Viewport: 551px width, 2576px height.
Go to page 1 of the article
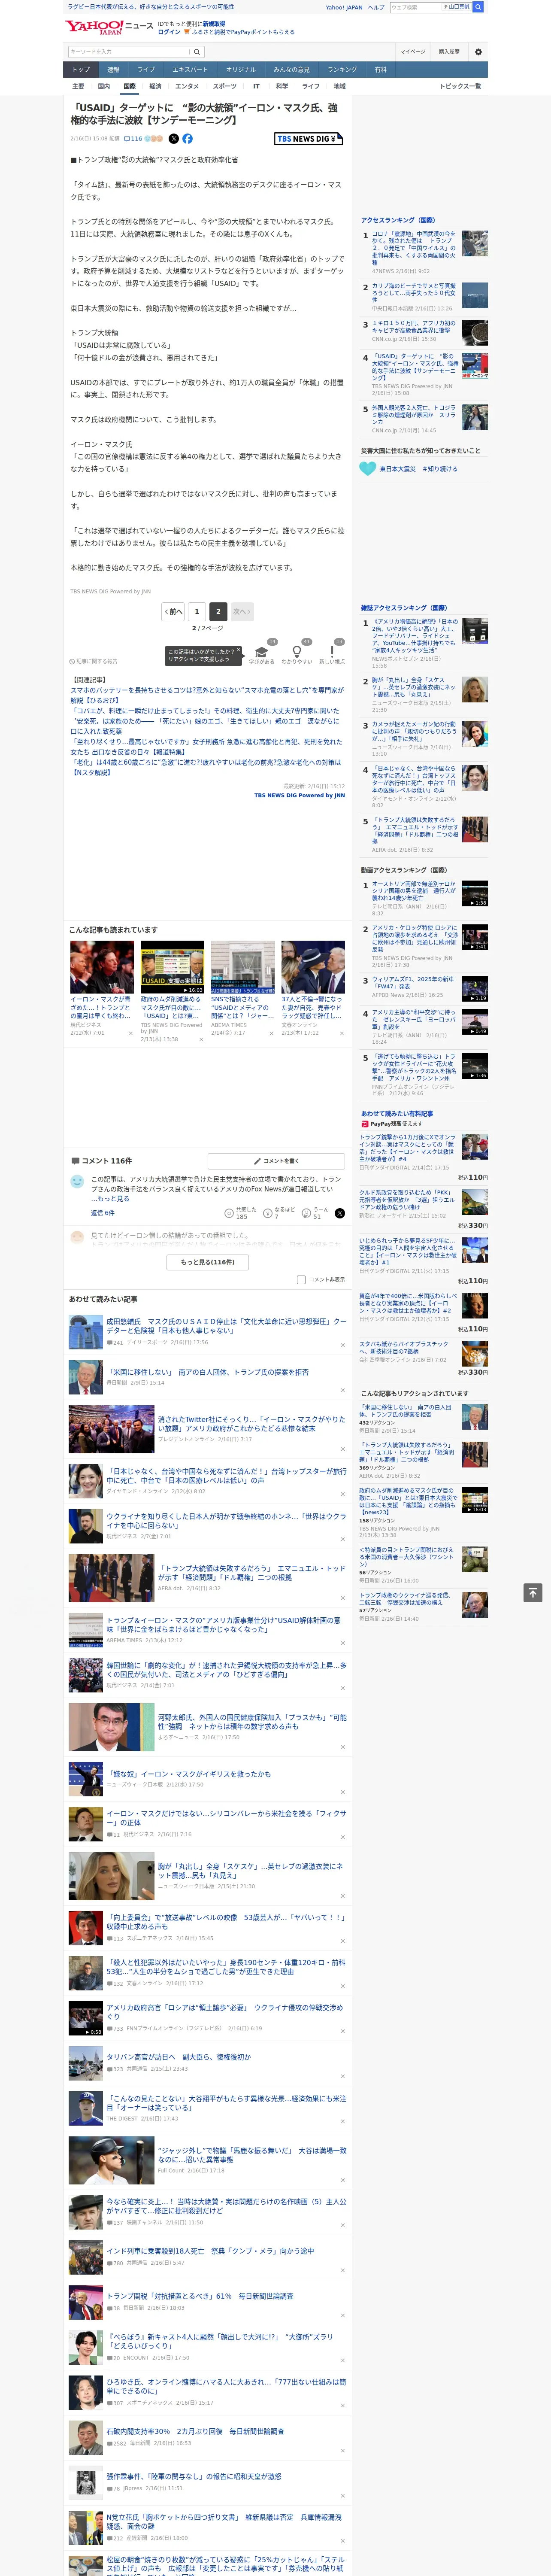click(x=197, y=611)
